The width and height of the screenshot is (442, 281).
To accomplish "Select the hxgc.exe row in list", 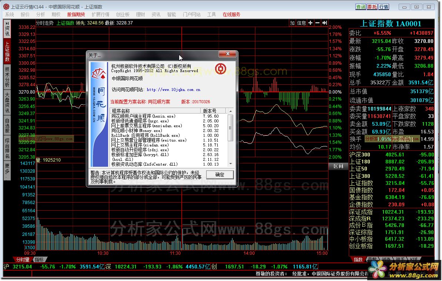I will point(168,121).
